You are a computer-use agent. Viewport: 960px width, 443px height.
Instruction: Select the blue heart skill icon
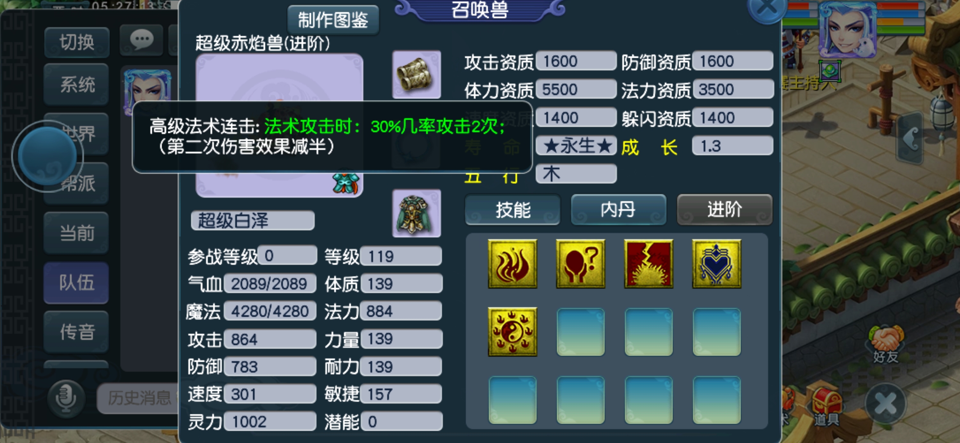[x=717, y=264]
